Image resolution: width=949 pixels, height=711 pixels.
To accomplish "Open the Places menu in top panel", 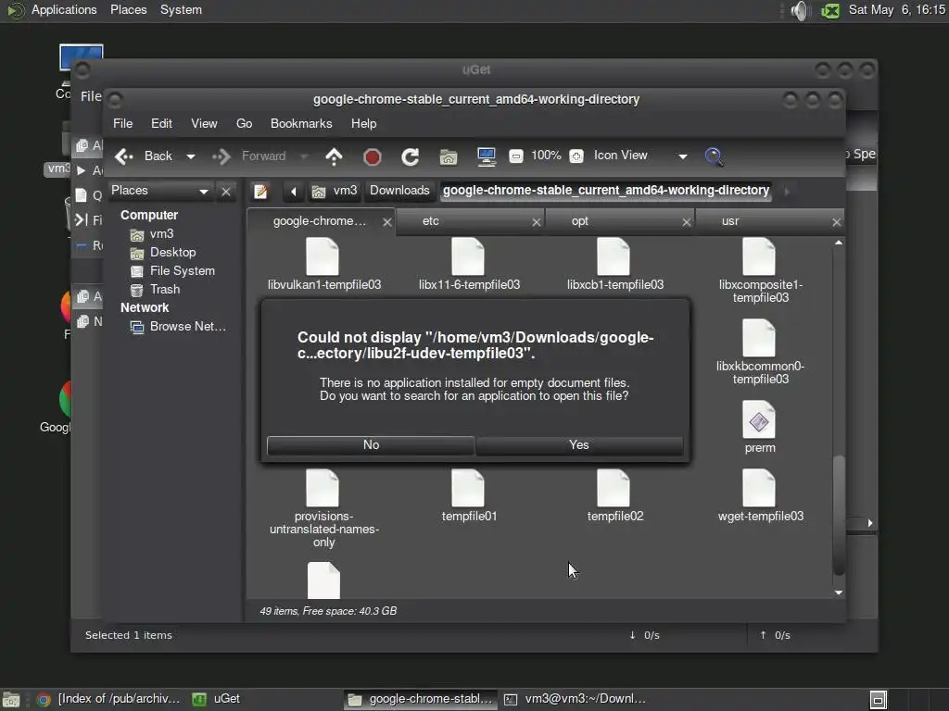I will 128,9.
